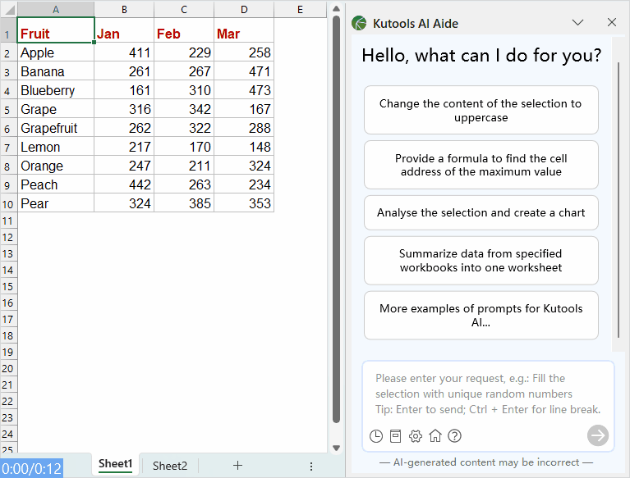Click 'Summarize data from specified workbooks' prompt

tap(481, 261)
